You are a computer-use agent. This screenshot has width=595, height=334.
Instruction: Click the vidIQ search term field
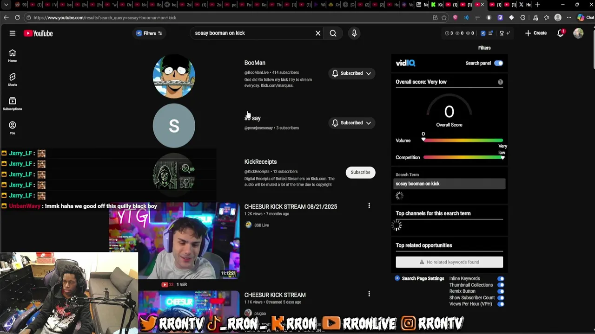(450, 184)
